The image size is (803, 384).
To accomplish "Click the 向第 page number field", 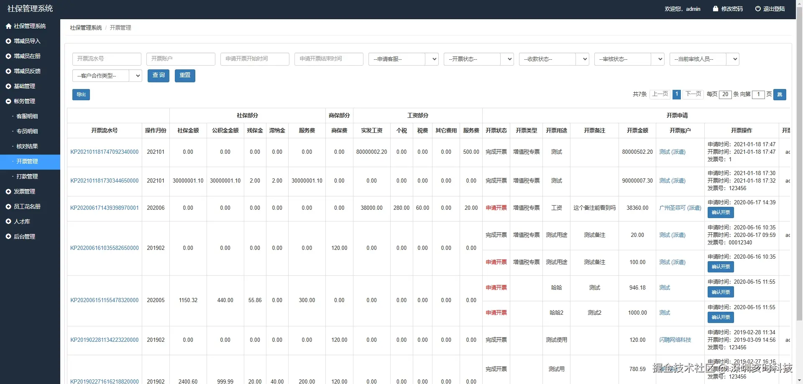I will click(758, 95).
